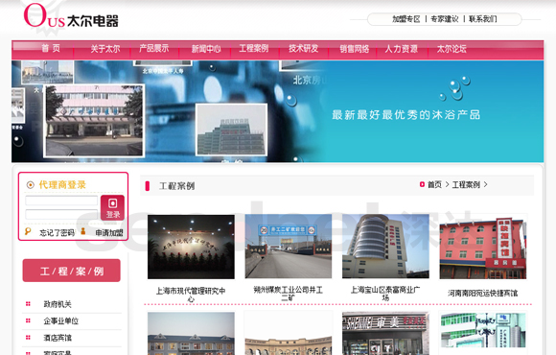556x355 pixels.
Task: Open the 人力资源 menu item
Action: click(x=402, y=49)
